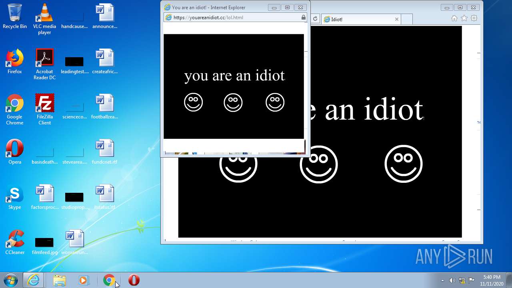Image resolution: width=512 pixels, height=288 pixels.
Task: Open Internet Explorer from the taskbar
Action: click(x=33, y=280)
